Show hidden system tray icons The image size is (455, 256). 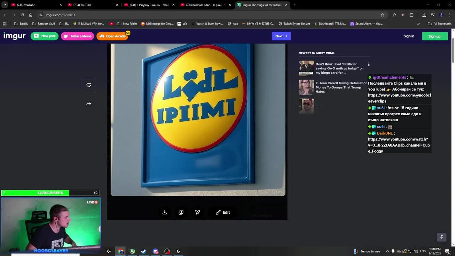coord(387,251)
